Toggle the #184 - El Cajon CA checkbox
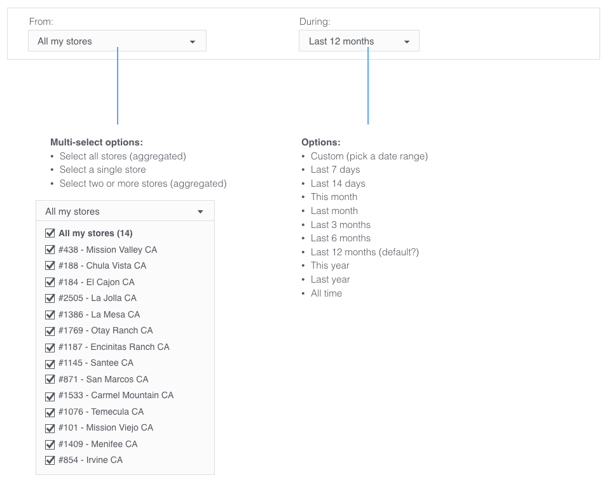The image size is (609, 482). click(50, 282)
